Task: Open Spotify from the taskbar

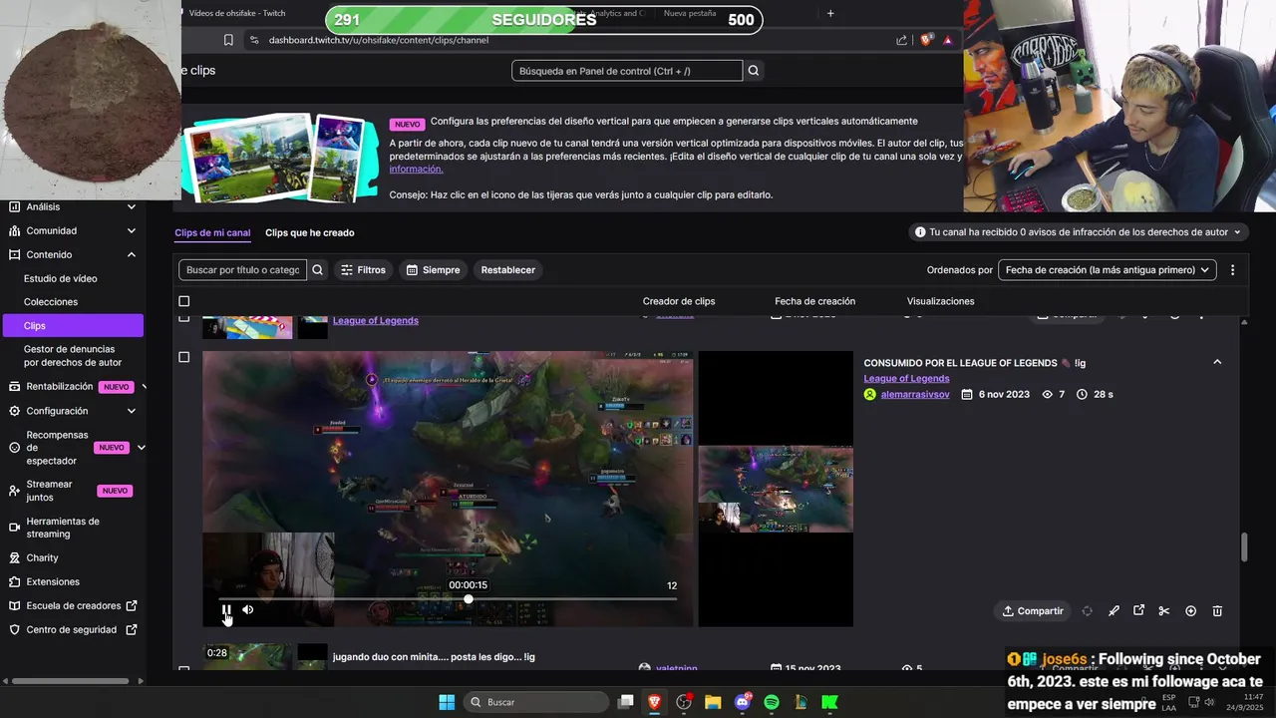Action: (x=771, y=702)
